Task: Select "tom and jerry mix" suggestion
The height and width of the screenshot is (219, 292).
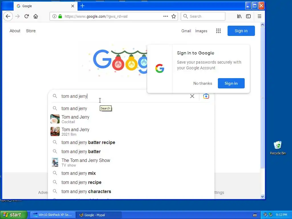Action: [x=131, y=173]
